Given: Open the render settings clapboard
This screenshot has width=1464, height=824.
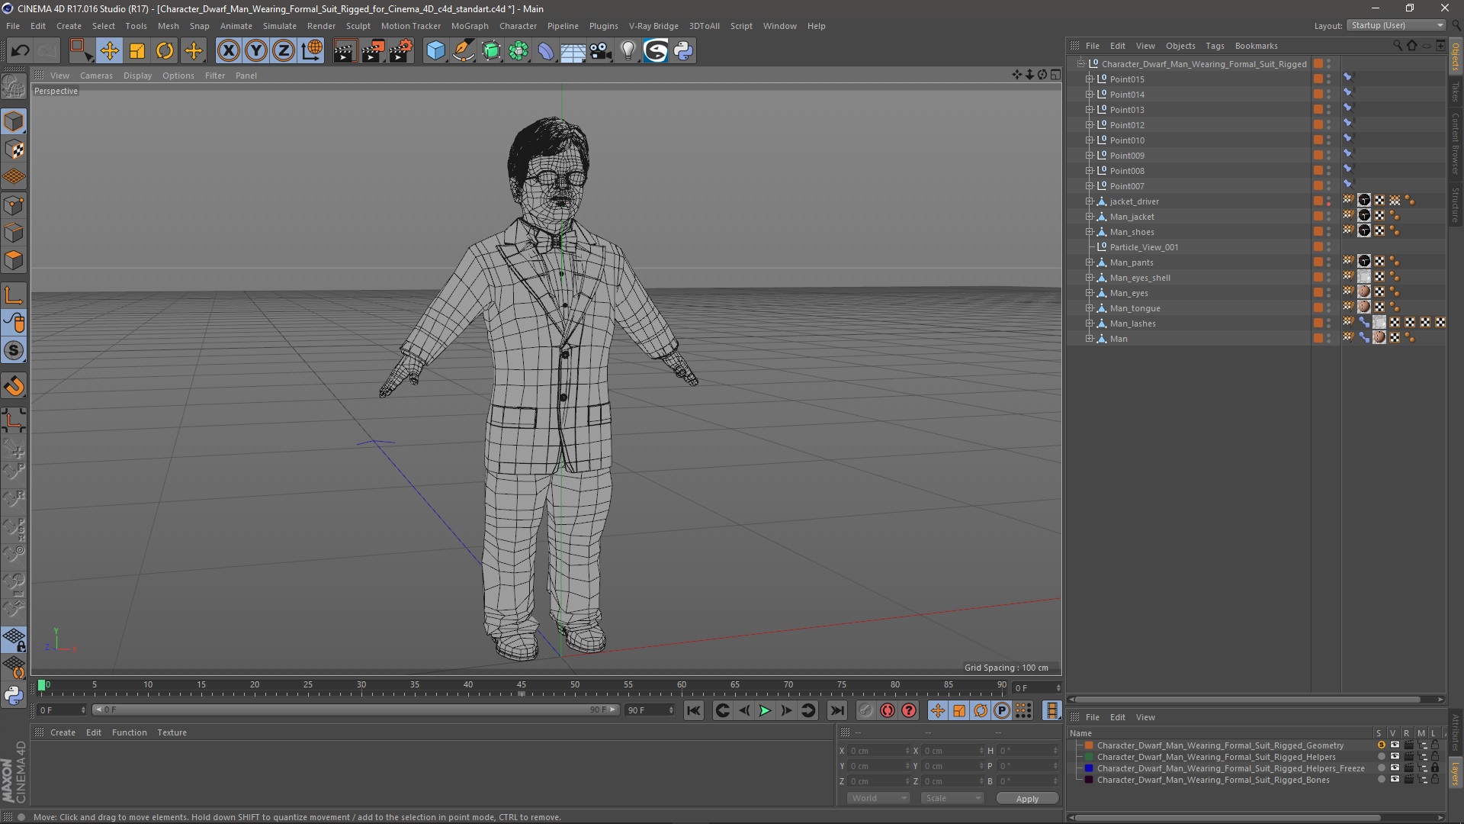Looking at the screenshot, I should pos(401,51).
